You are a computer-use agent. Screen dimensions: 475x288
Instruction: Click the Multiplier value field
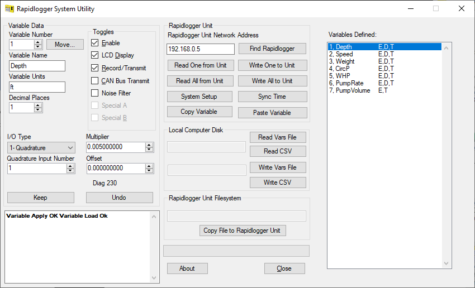click(116, 147)
